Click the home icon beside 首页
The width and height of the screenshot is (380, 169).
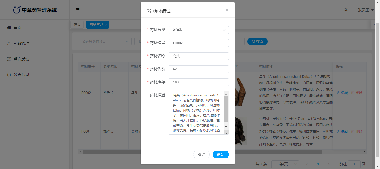point(9,28)
